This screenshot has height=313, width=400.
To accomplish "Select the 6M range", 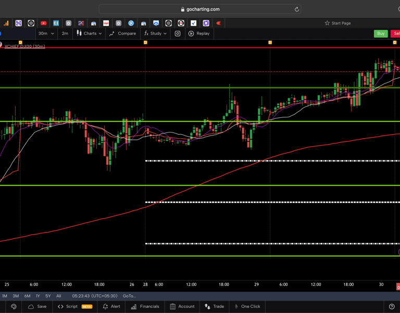I will point(27,296).
